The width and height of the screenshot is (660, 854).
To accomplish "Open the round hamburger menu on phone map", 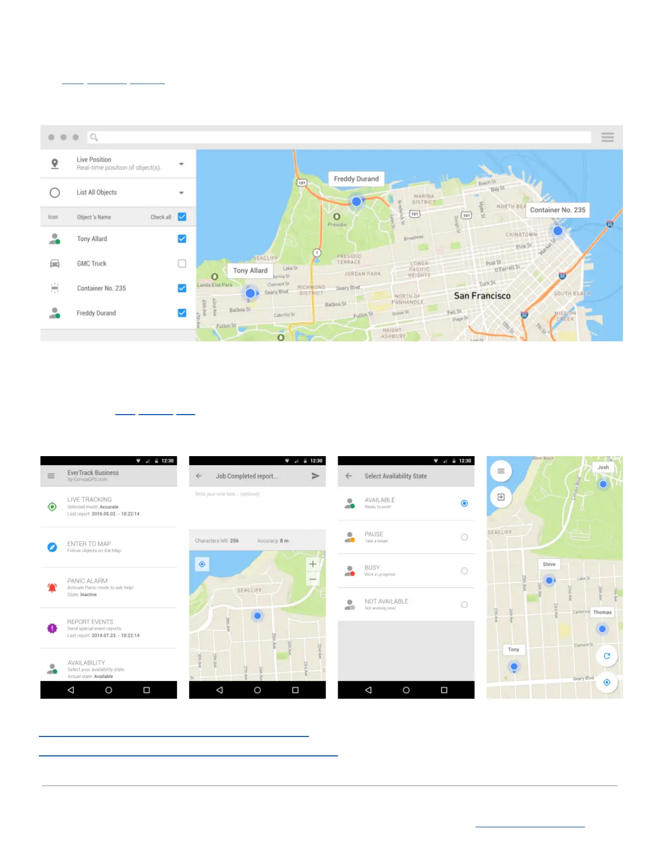I will coord(501,471).
